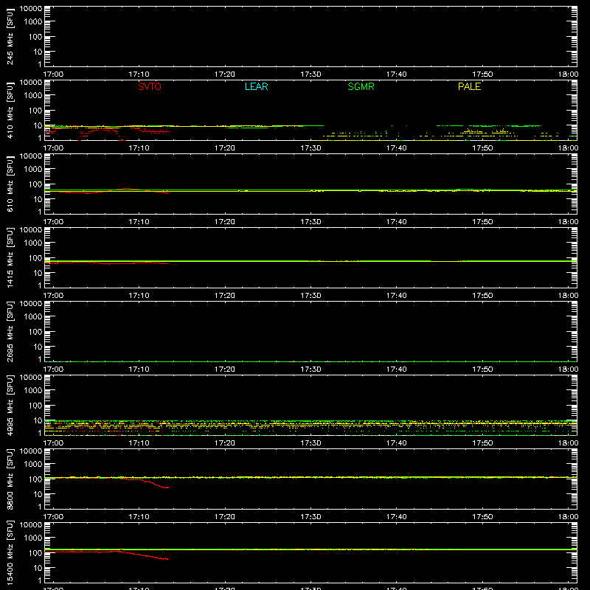The height and width of the screenshot is (590, 590).
Task: Click 17:40 tick label below 2695 MHz panel
Action: coord(396,369)
